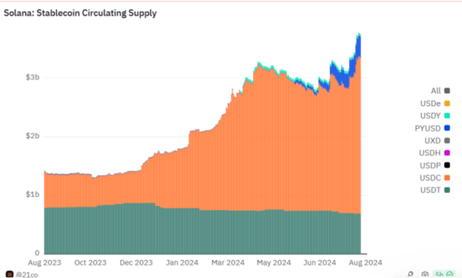462x278 pixels.
Task: Click the Mar 2024 axis label
Action: (x=228, y=262)
